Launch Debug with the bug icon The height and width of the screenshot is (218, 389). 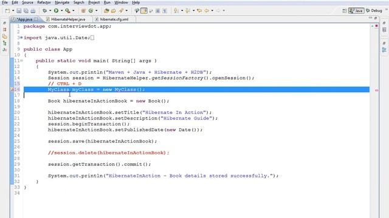pyautogui.click(x=44, y=11)
